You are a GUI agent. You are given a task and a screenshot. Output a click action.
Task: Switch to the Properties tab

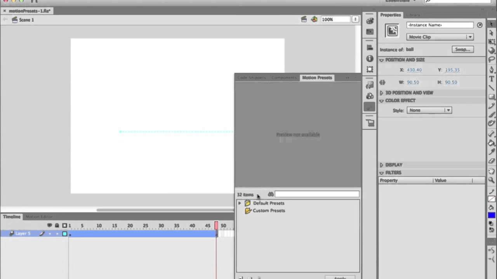[390, 15]
